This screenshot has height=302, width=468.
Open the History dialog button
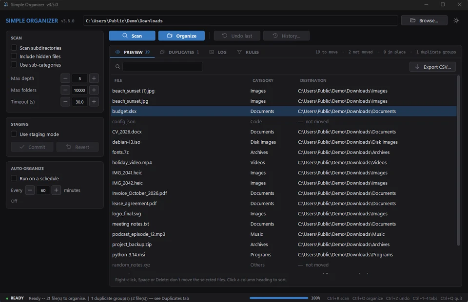pos(286,36)
